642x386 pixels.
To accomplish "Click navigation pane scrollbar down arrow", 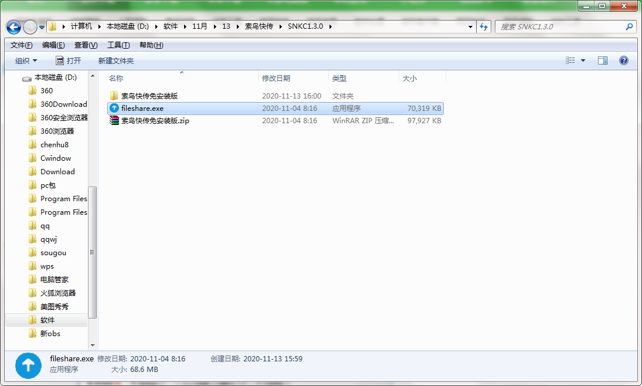I will pos(93,346).
